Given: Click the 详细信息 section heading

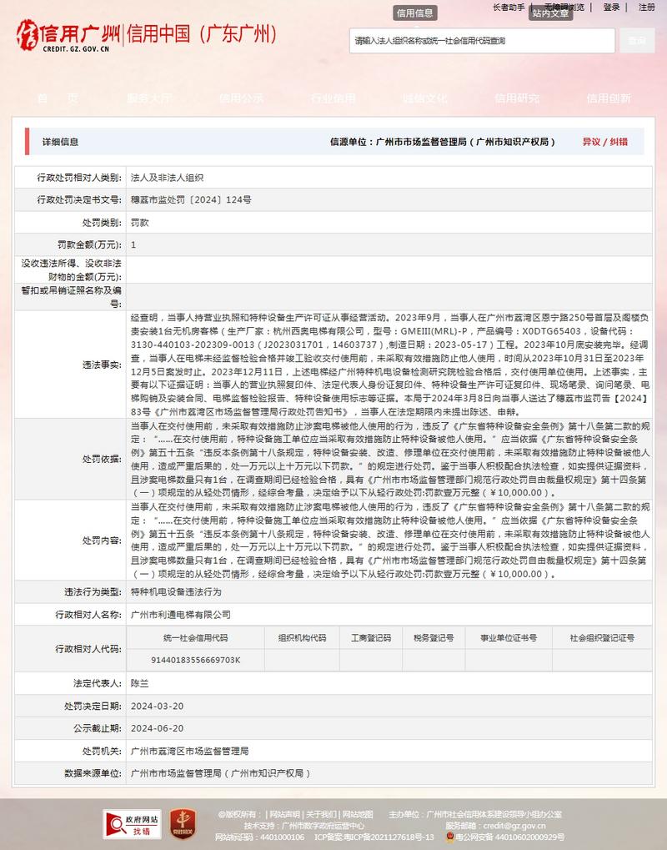Looking at the screenshot, I should pyautogui.click(x=61, y=142).
